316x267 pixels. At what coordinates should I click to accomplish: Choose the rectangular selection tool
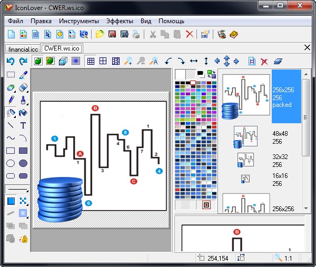[x=11, y=75]
